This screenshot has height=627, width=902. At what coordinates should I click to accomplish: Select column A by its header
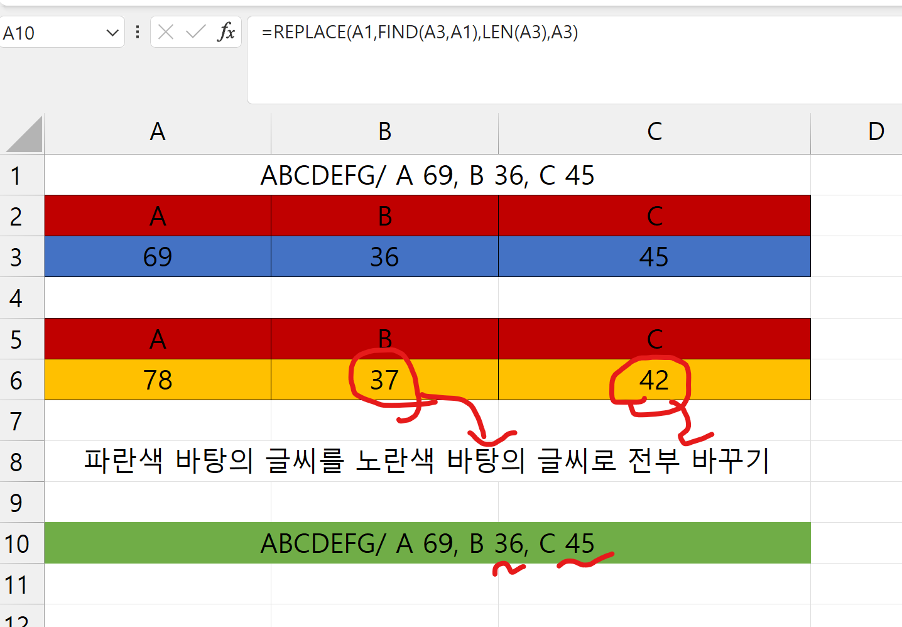tap(158, 132)
